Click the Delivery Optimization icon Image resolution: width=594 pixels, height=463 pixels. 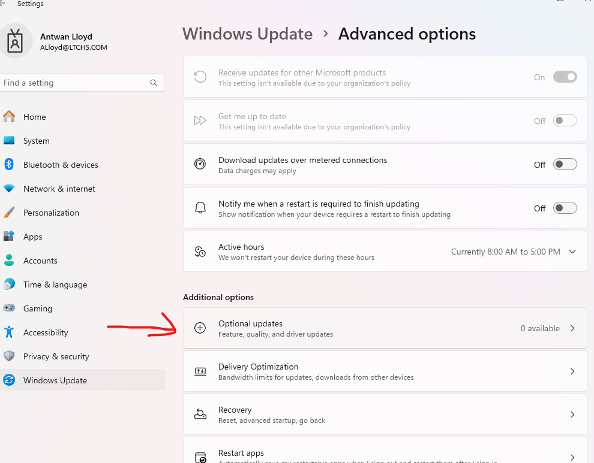(x=200, y=371)
